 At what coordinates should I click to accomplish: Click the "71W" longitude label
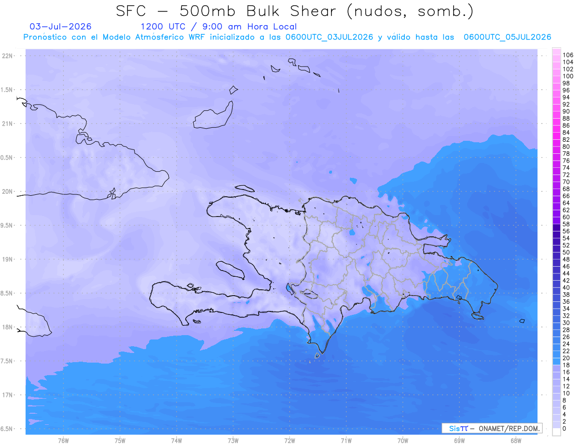pos(346,440)
